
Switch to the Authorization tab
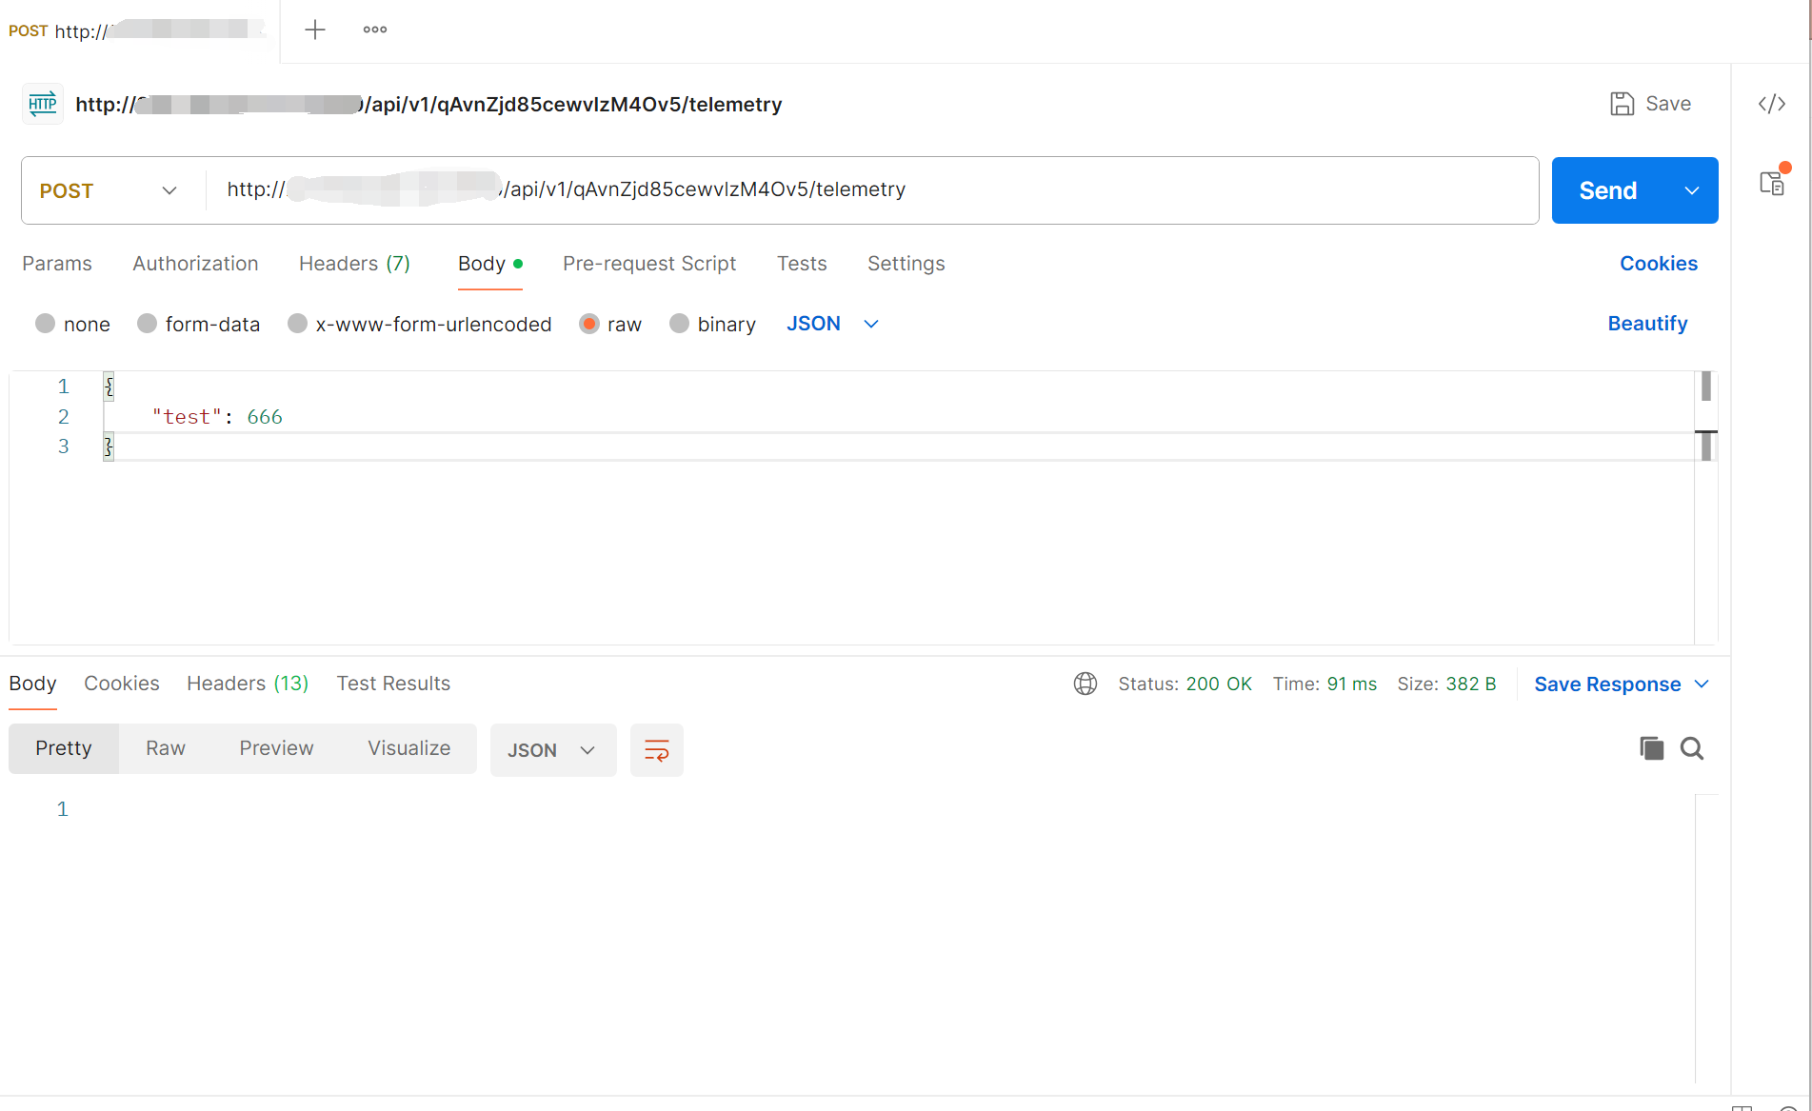click(195, 264)
